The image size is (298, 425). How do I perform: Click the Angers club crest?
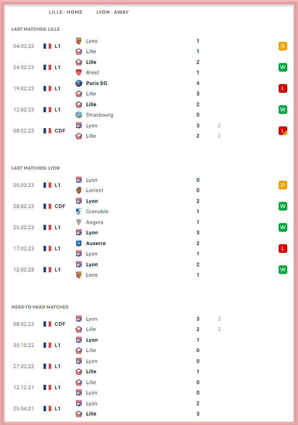tap(79, 222)
